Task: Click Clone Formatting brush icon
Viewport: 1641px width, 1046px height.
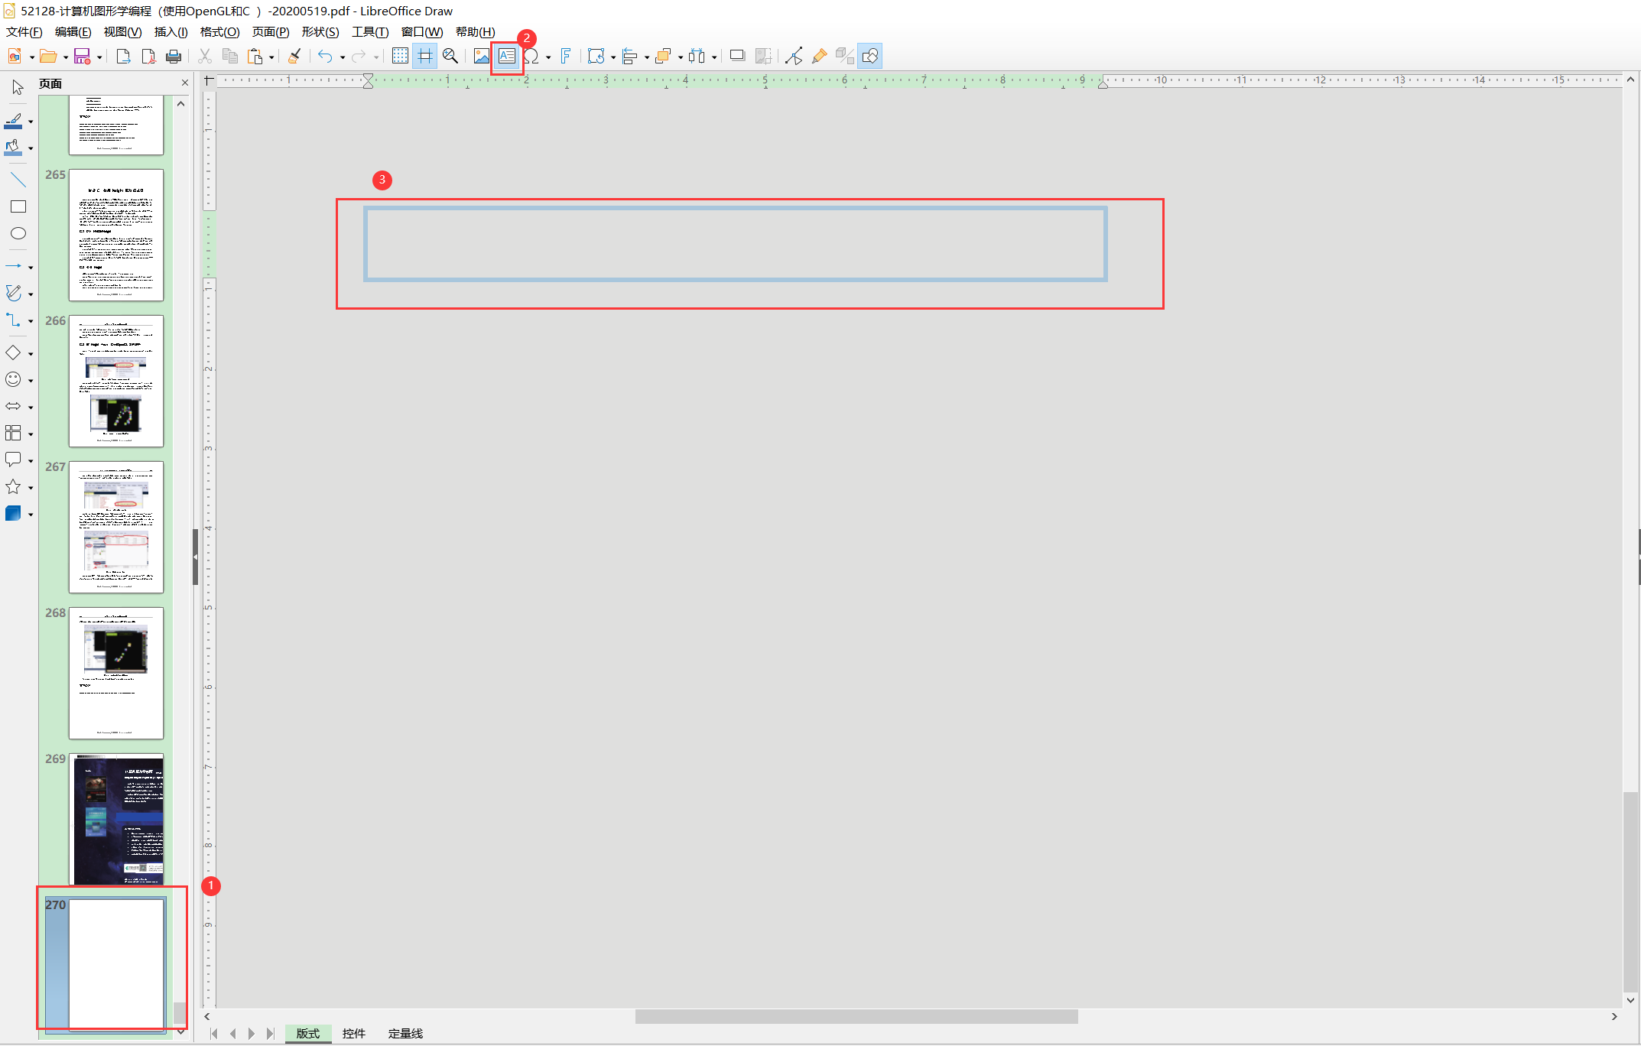Action: [294, 56]
